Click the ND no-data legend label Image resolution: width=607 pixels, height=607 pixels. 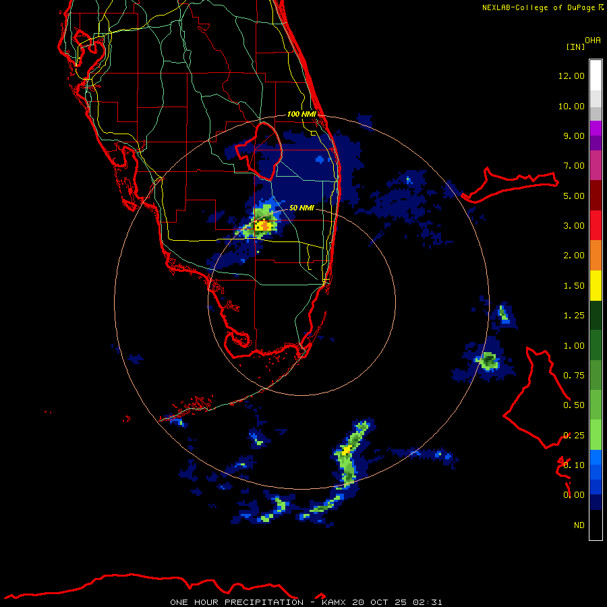pos(579,525)
